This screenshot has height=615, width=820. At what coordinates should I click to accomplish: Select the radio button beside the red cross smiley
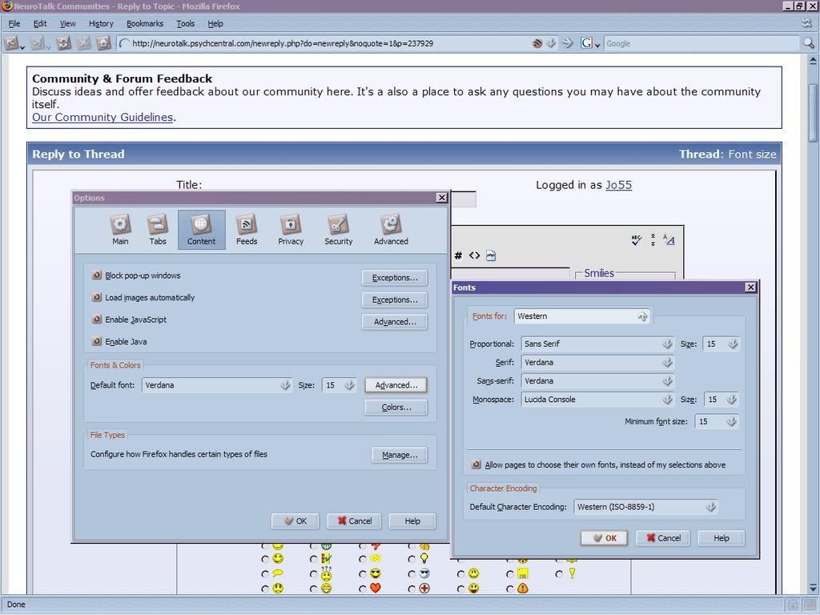[412, 589]
